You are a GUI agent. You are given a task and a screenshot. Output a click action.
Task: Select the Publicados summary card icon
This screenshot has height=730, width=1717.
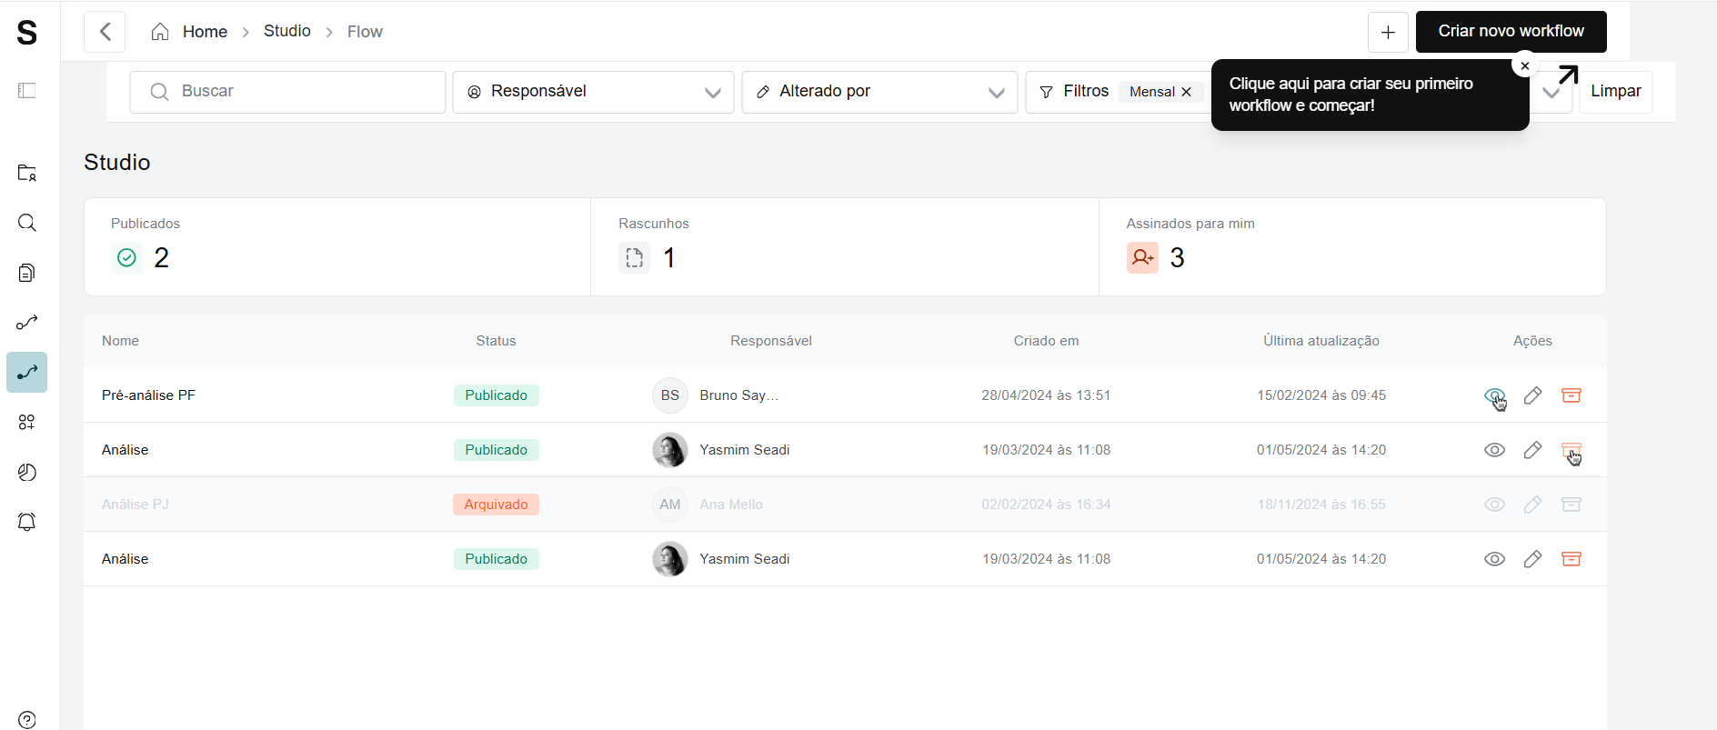[127, 258]
